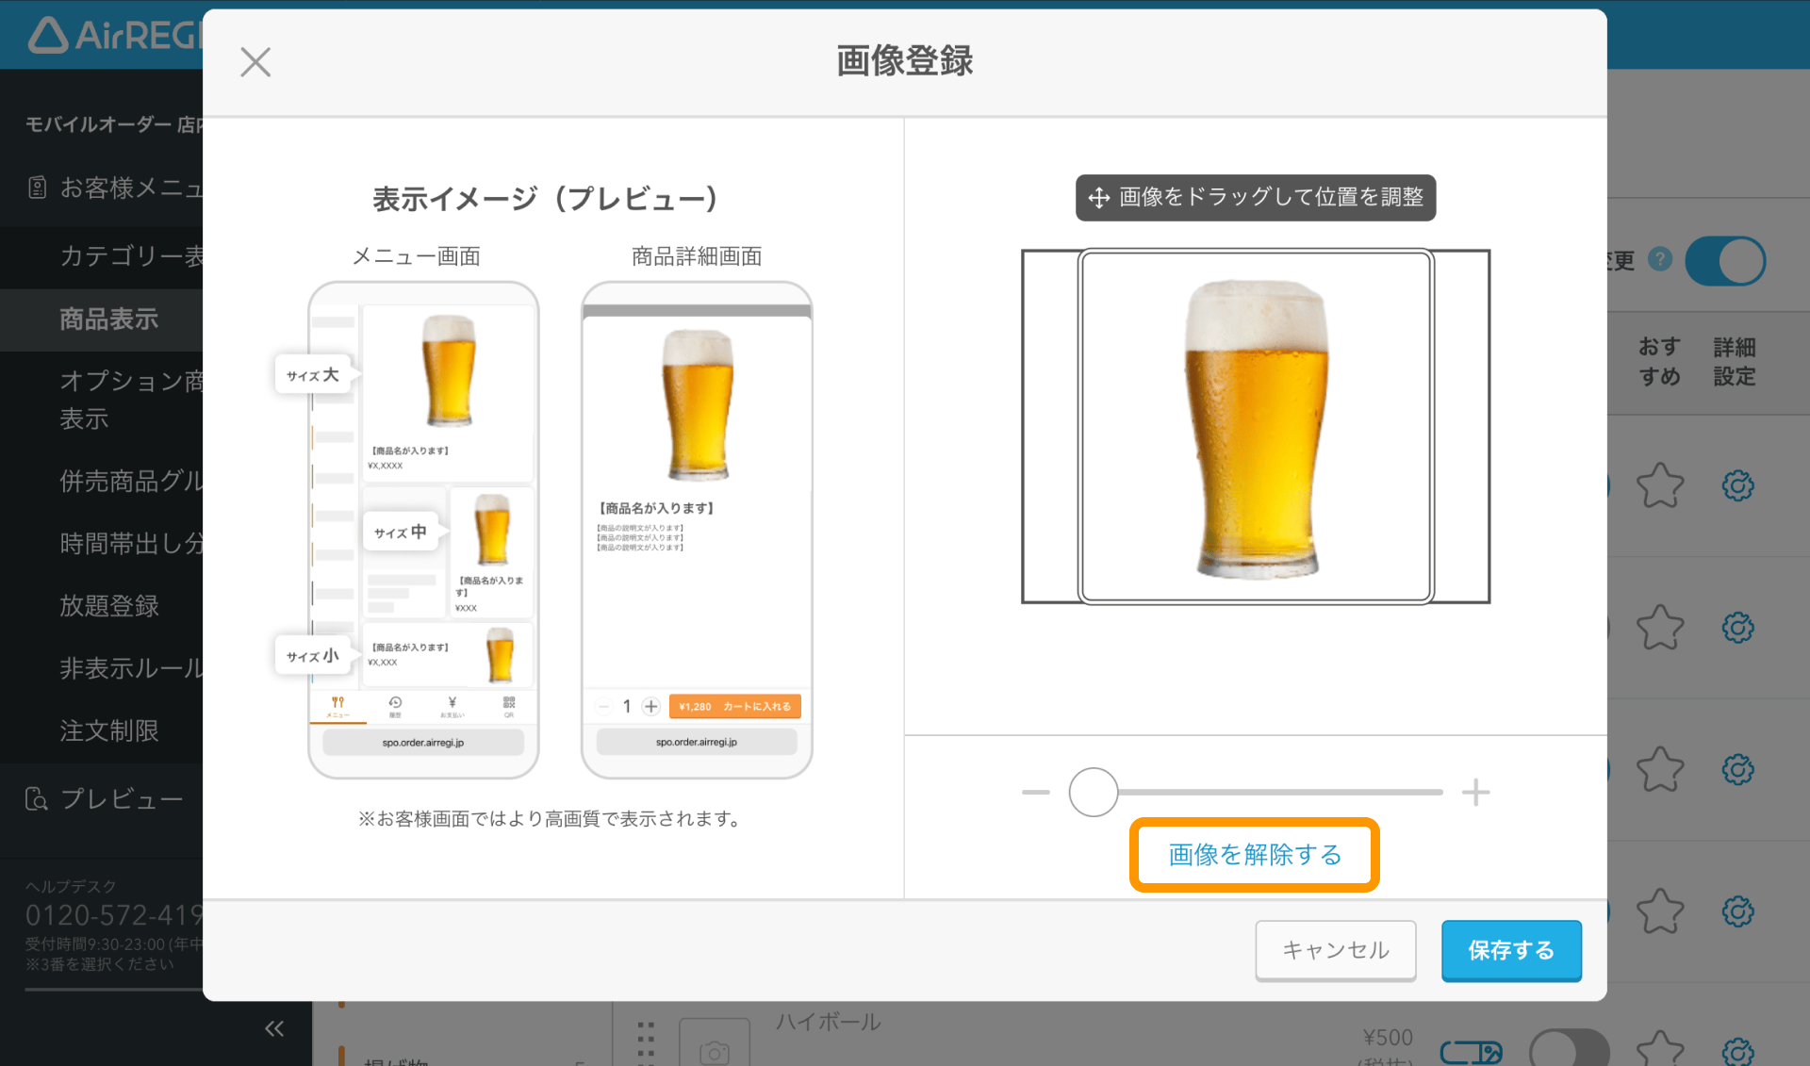
Task: Click the ¥500 price text
Action: click(1388, 1038)
